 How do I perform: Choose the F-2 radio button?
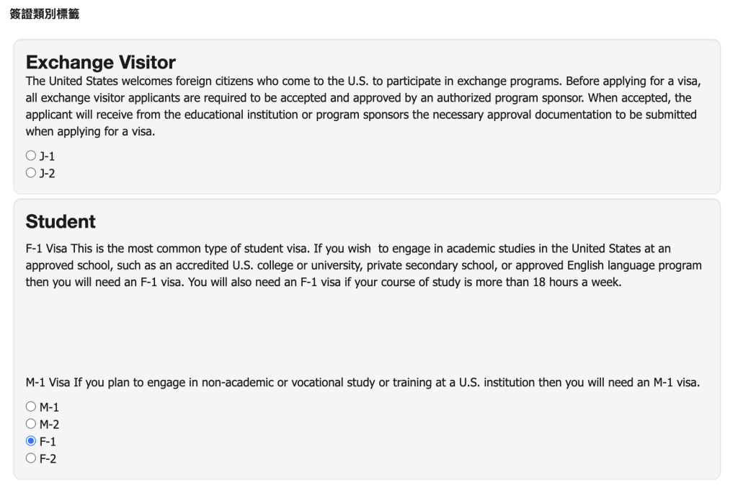[x=30, y=458]
